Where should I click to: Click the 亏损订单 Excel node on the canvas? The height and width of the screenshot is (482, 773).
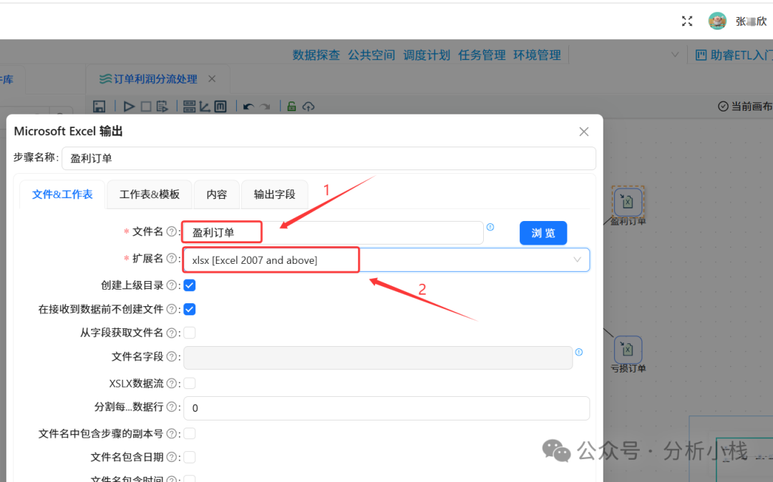point(628,350)
